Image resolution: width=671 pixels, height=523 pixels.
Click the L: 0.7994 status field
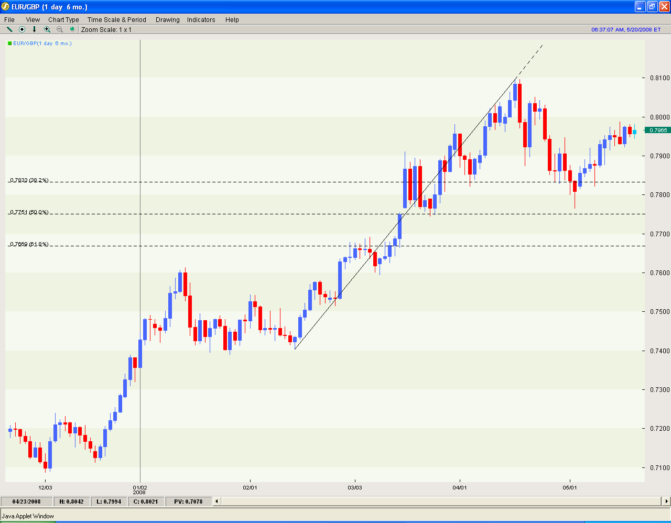point(109,502)
